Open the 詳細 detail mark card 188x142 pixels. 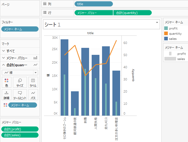coord(6,95)
